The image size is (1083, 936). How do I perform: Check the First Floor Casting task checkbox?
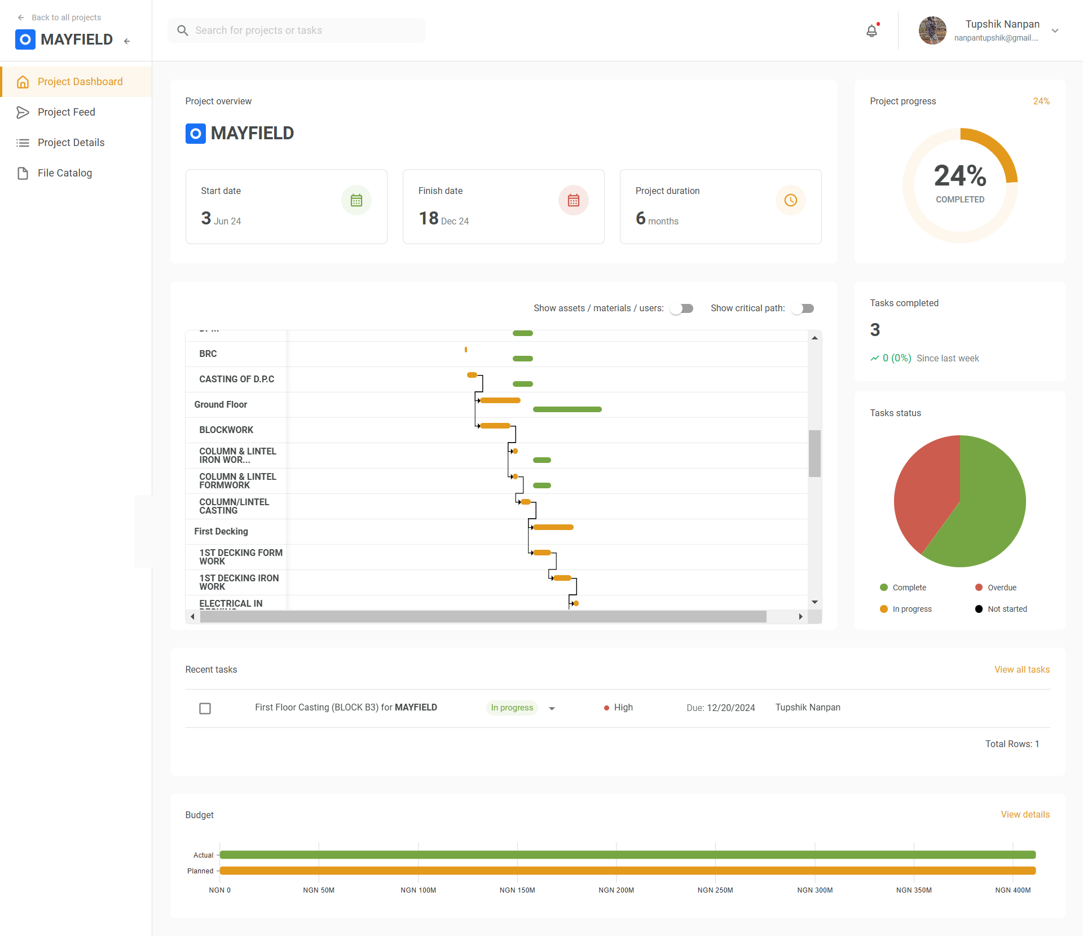coord(205,708)
